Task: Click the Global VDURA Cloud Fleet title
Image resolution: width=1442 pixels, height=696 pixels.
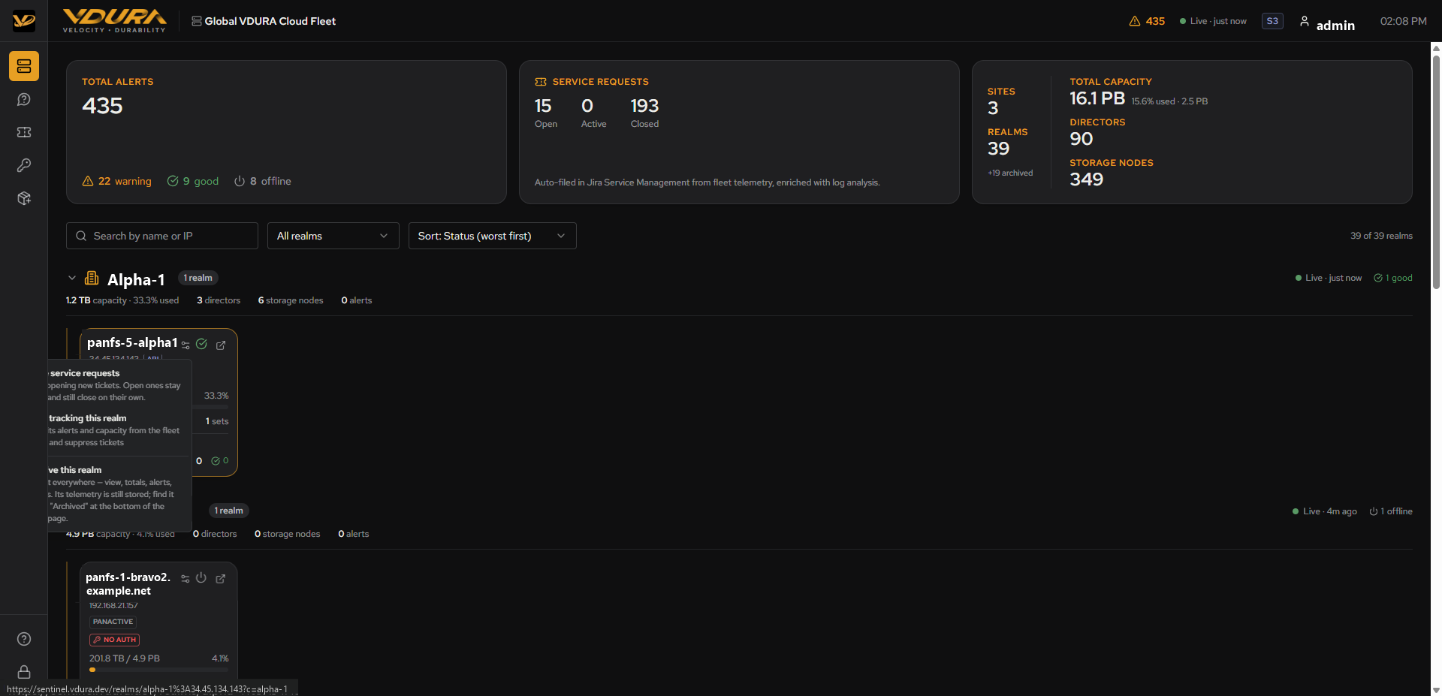Action: tap(270, 21)
